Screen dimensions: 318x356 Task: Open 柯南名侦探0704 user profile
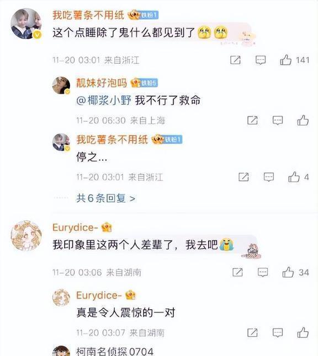click(x=115, y=352)
